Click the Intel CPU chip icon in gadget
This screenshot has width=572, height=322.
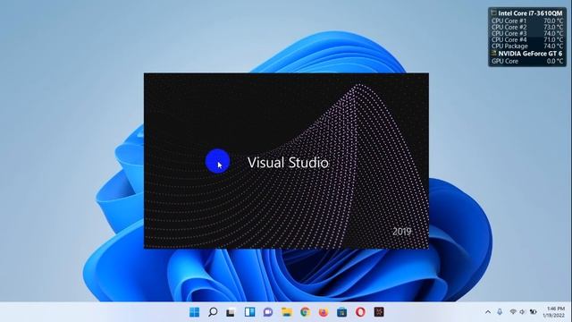[494, 13]
